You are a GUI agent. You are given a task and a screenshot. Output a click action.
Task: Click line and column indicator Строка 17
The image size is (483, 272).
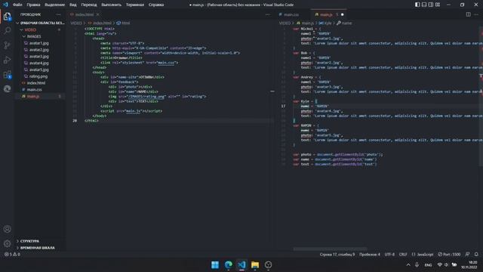[x=337, y=255]
